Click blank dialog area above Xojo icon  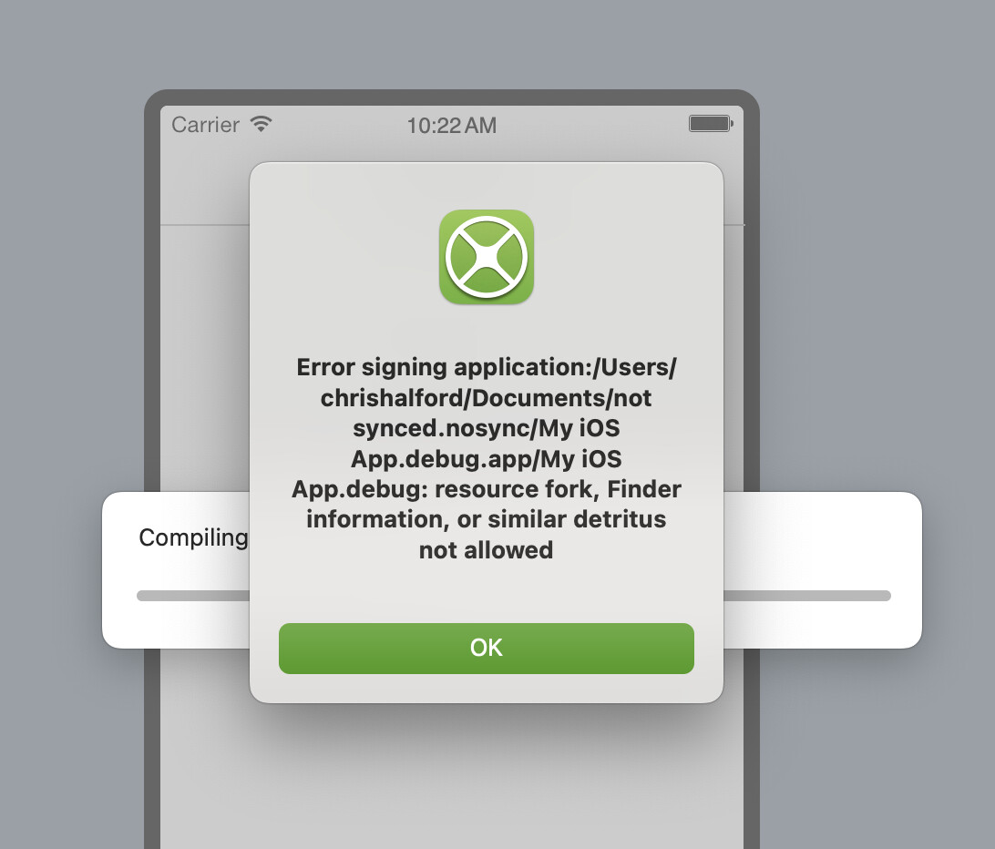coord(486,185)
